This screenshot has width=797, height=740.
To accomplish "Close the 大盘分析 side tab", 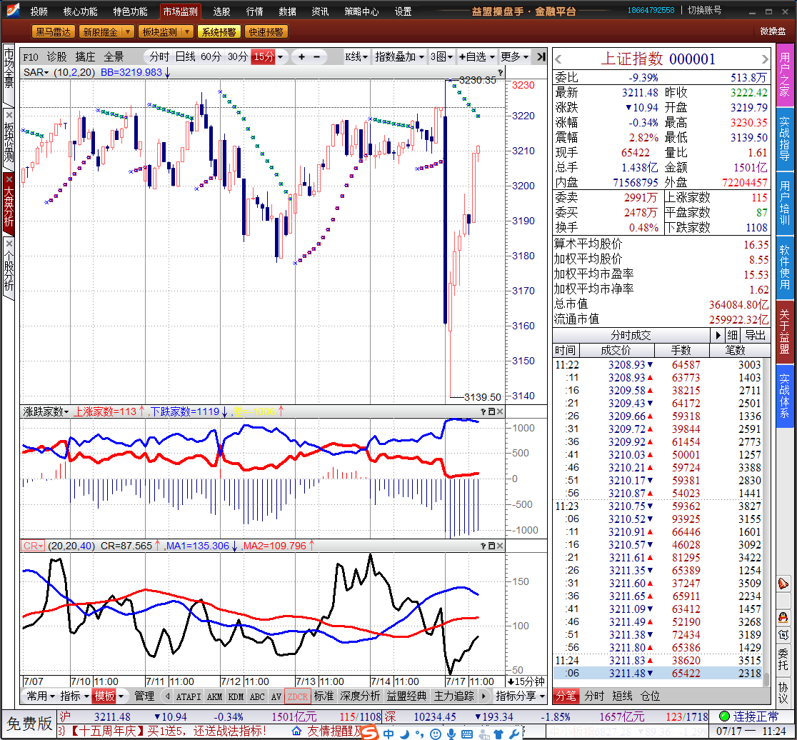I will tap(9, 179).
